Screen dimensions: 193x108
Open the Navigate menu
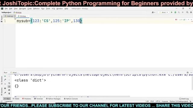tap(23, 9)
